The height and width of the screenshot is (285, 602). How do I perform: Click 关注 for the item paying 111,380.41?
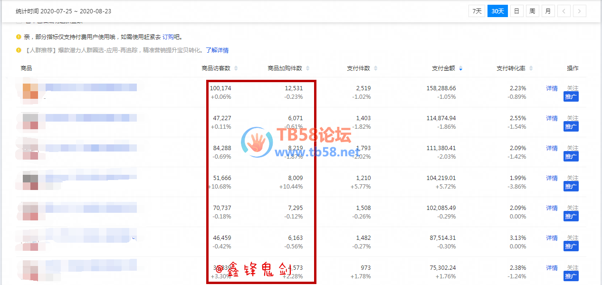tap(573, 148)
